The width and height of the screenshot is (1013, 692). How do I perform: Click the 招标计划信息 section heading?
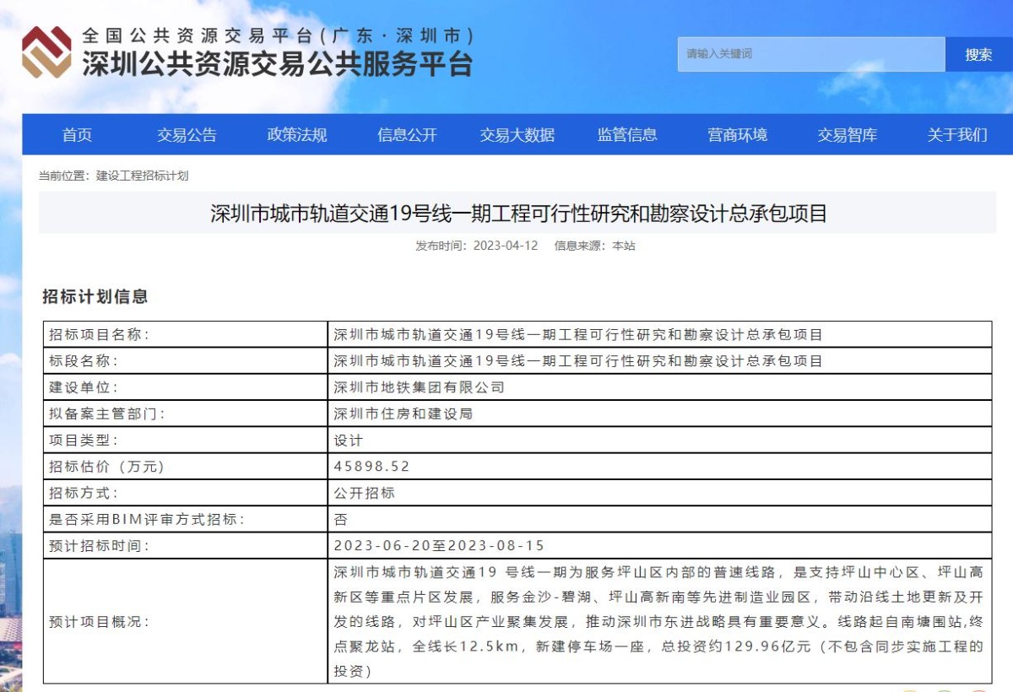click(95, 296)
